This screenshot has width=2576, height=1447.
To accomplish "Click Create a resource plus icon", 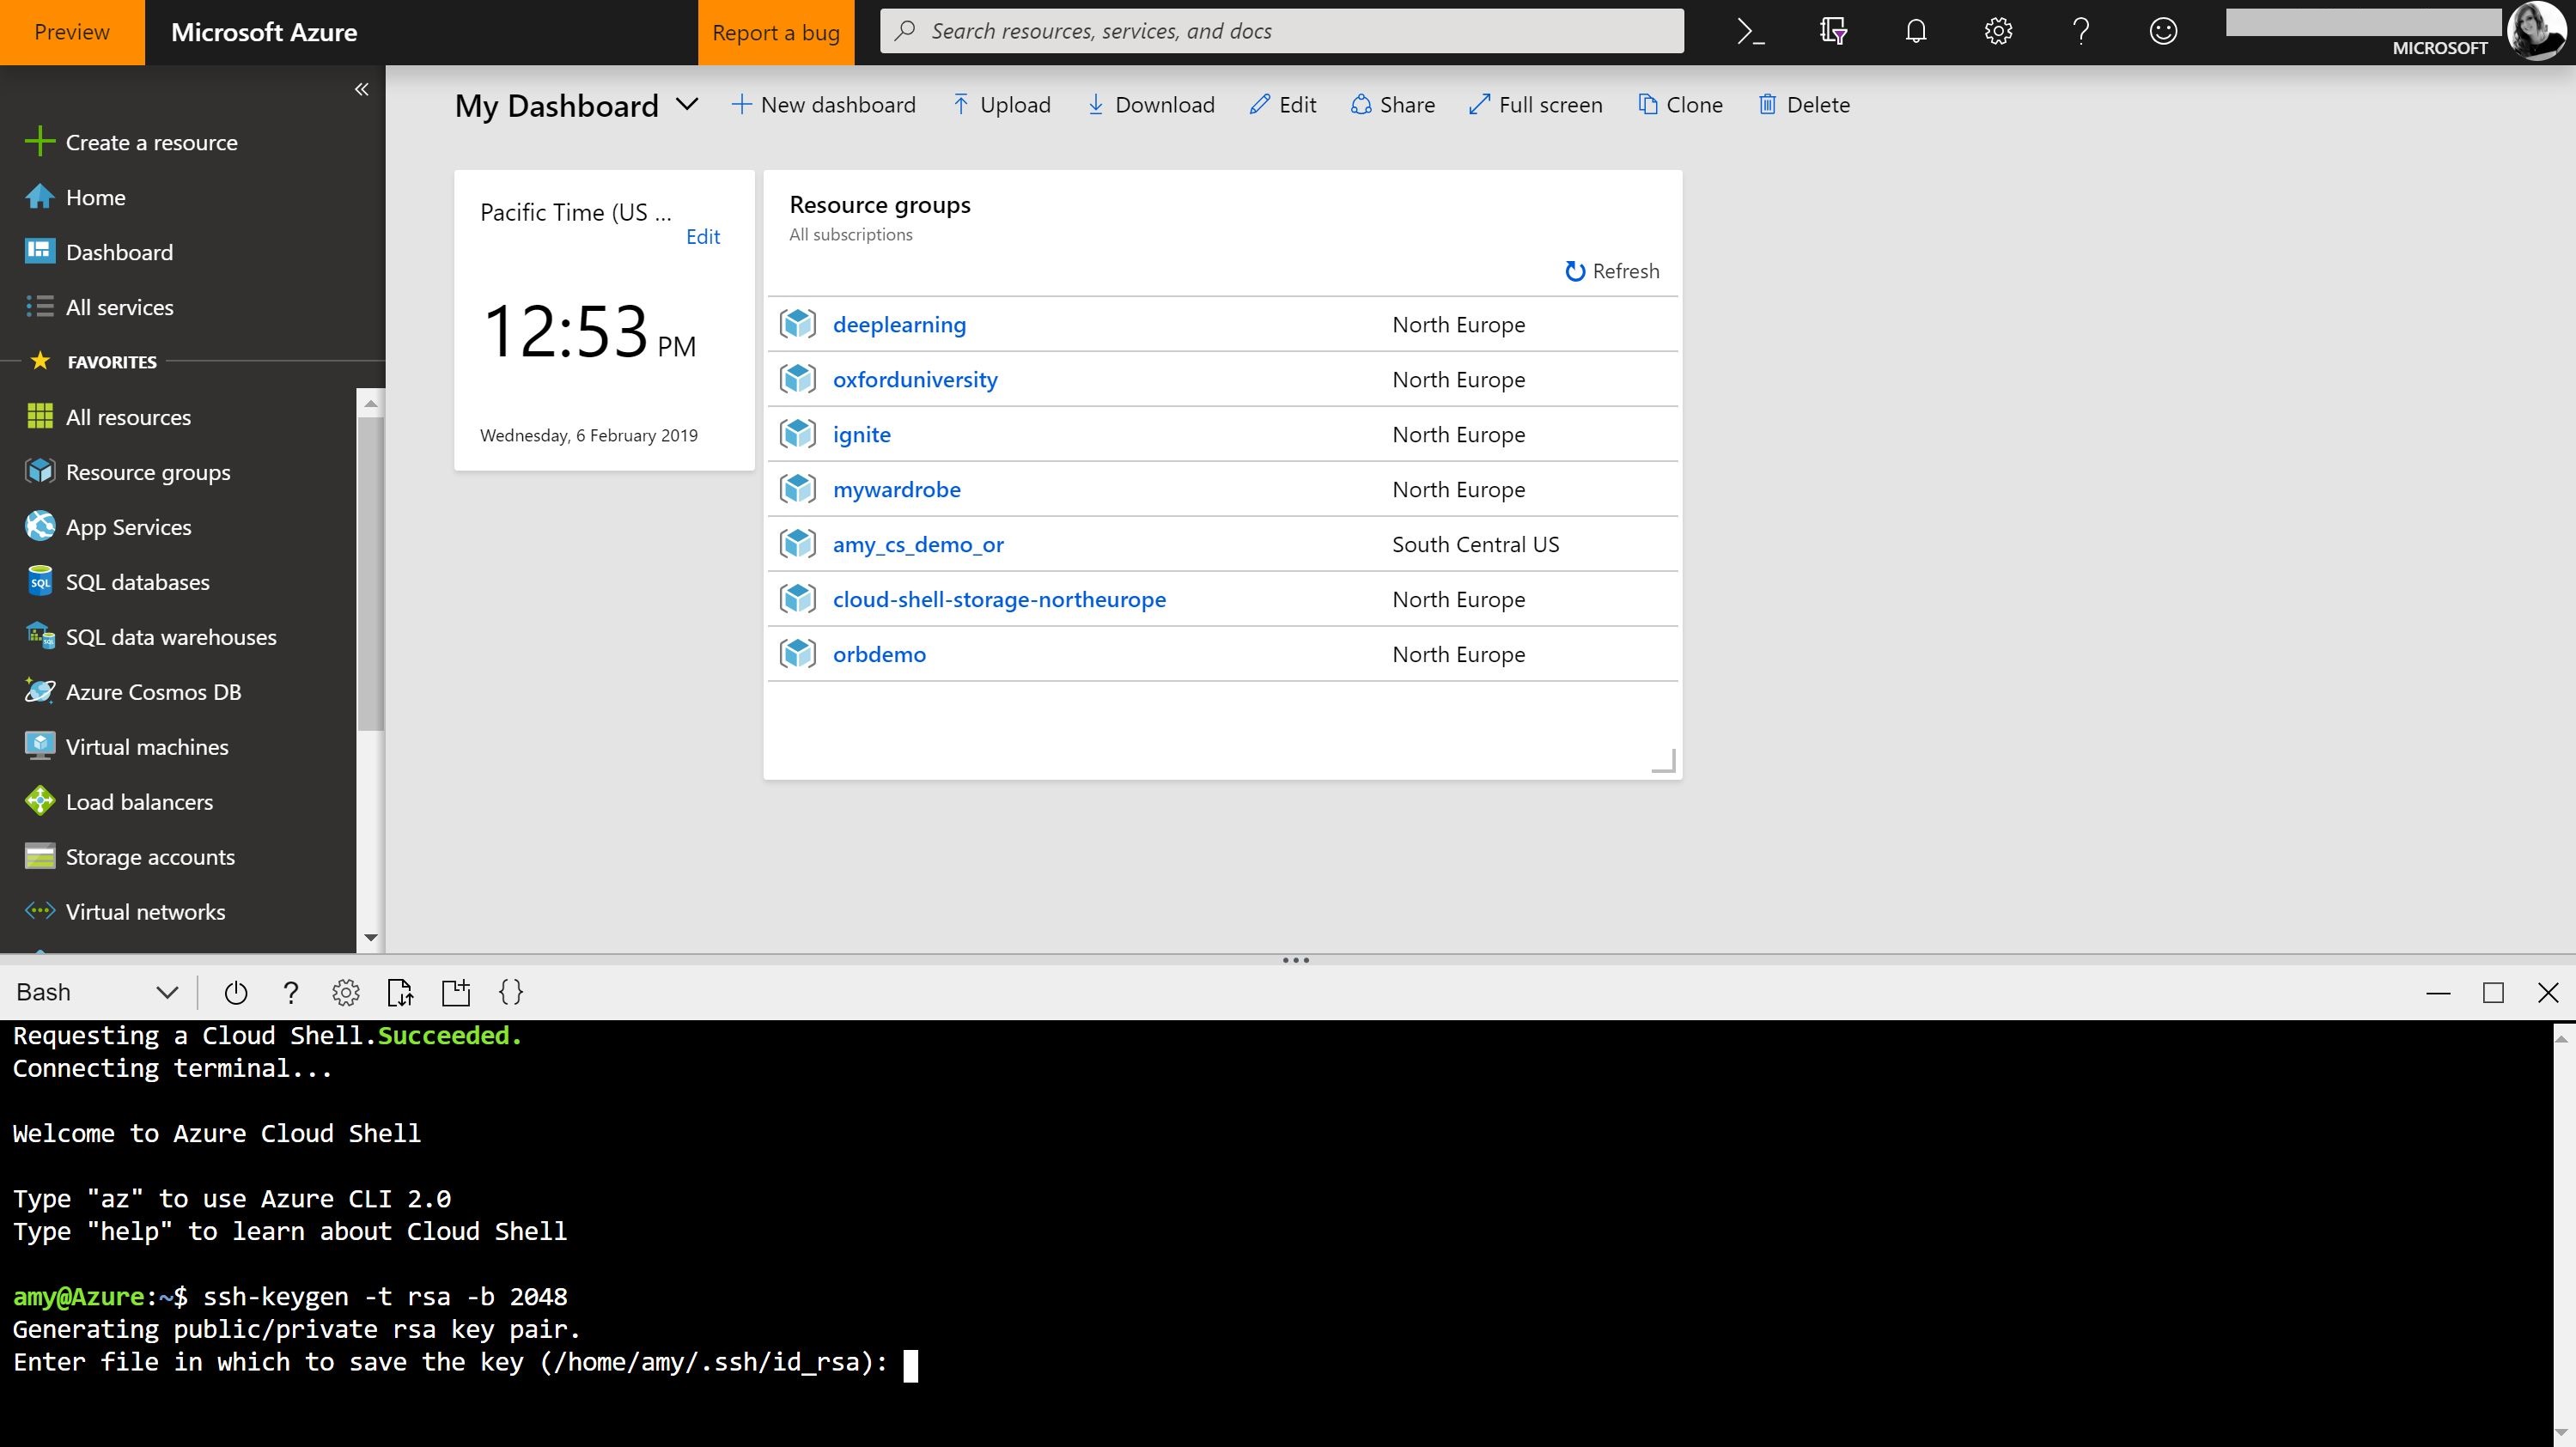I will [x=39, y=142].
